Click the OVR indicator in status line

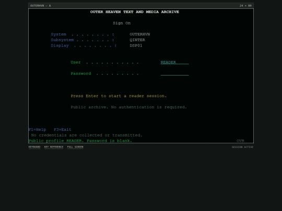point(240,141)
